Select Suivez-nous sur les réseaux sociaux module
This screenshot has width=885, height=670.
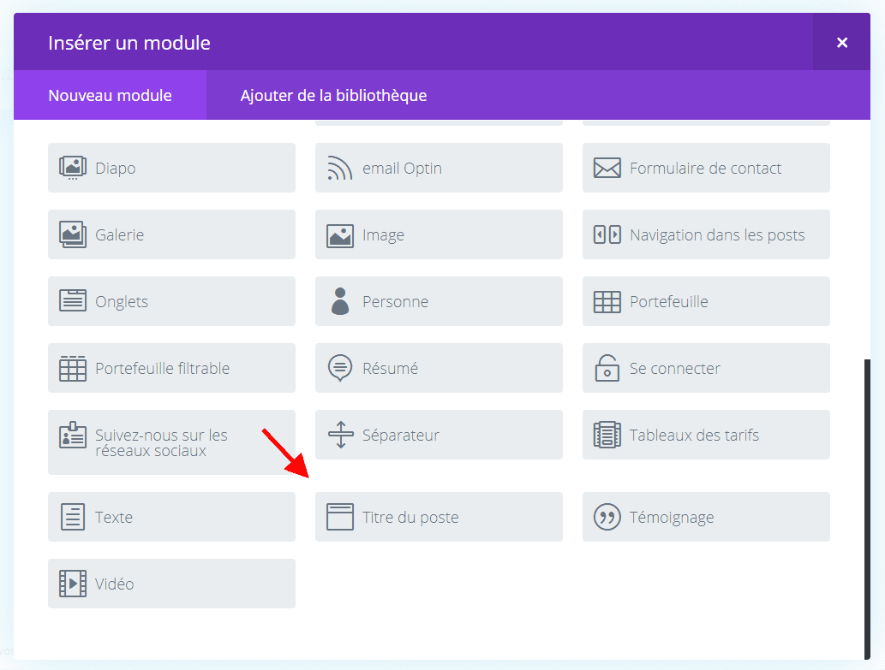coord(171,442)
